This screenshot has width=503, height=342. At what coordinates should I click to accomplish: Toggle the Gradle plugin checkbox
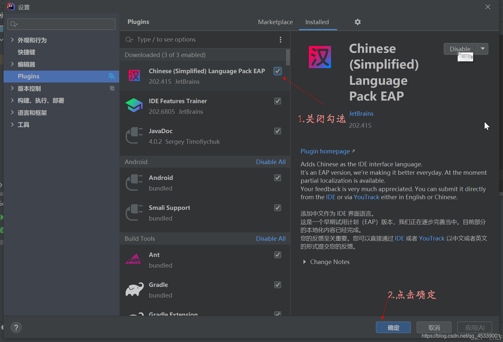pos(278,285)
